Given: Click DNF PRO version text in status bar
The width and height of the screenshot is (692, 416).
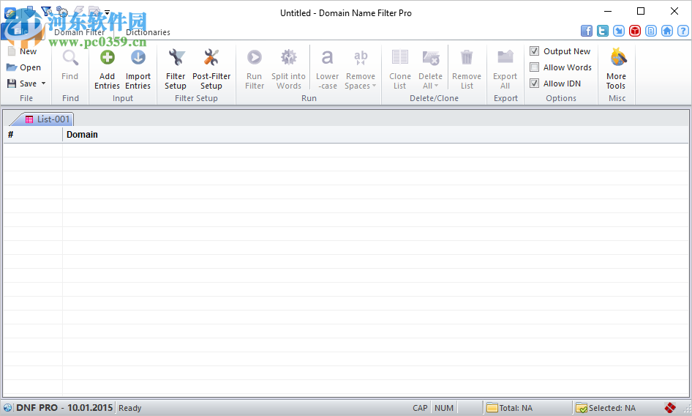Looking at the screenshot, I should pyautogui.click(x=64, y=408).
